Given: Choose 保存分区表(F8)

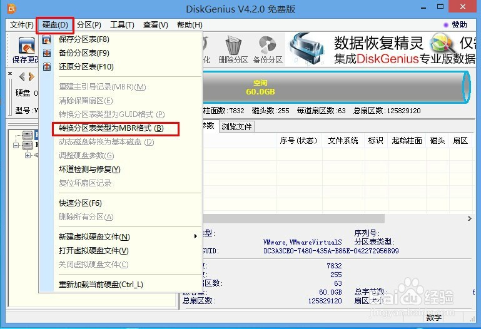Looking at the screenshot, I should (x=121, y=39).
